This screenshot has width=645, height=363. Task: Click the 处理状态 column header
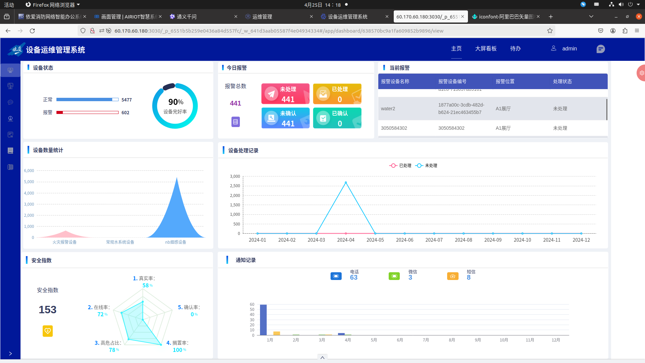[562, 82]
